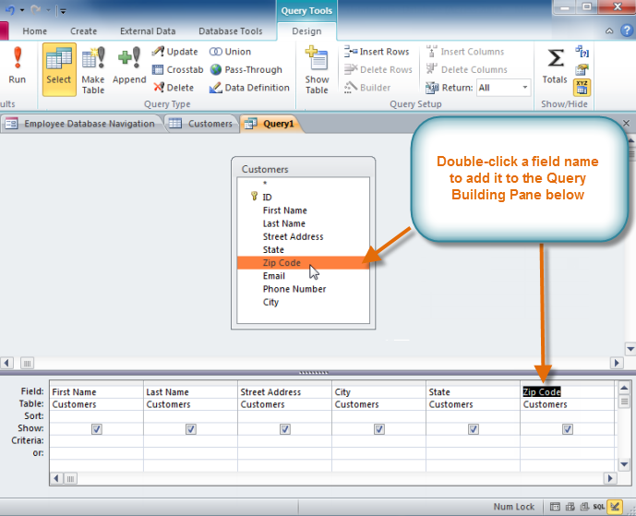636x516 pixels.
Task: Choose the Crosstab query type
Action: click(177, 70)
